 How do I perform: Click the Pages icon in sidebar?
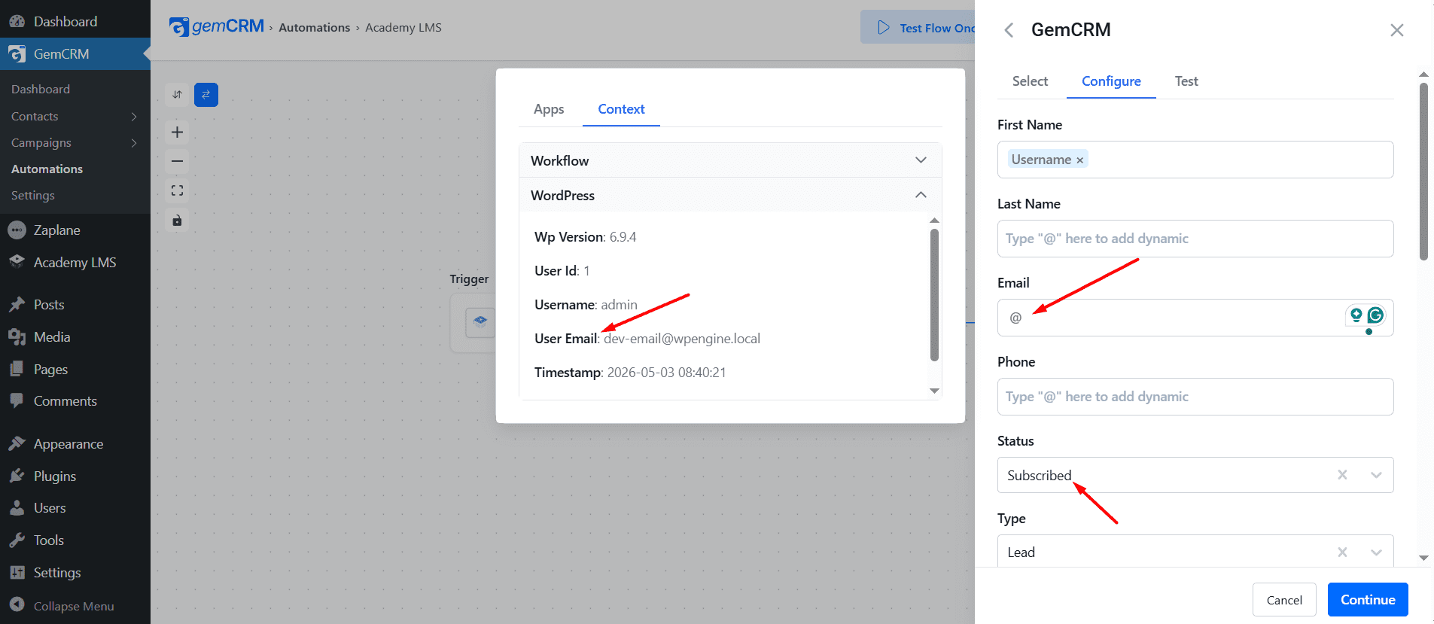[x=17, y=369]
